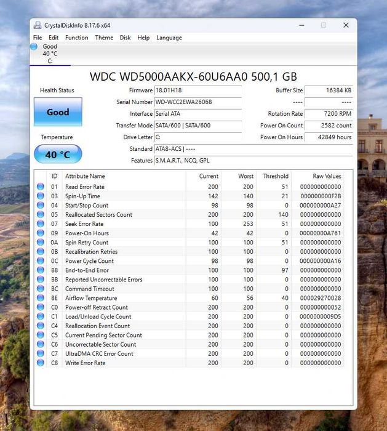Minimize the CrystalDiskInfo window
Viewport: 387px width, 431px height.
(301, 25)
